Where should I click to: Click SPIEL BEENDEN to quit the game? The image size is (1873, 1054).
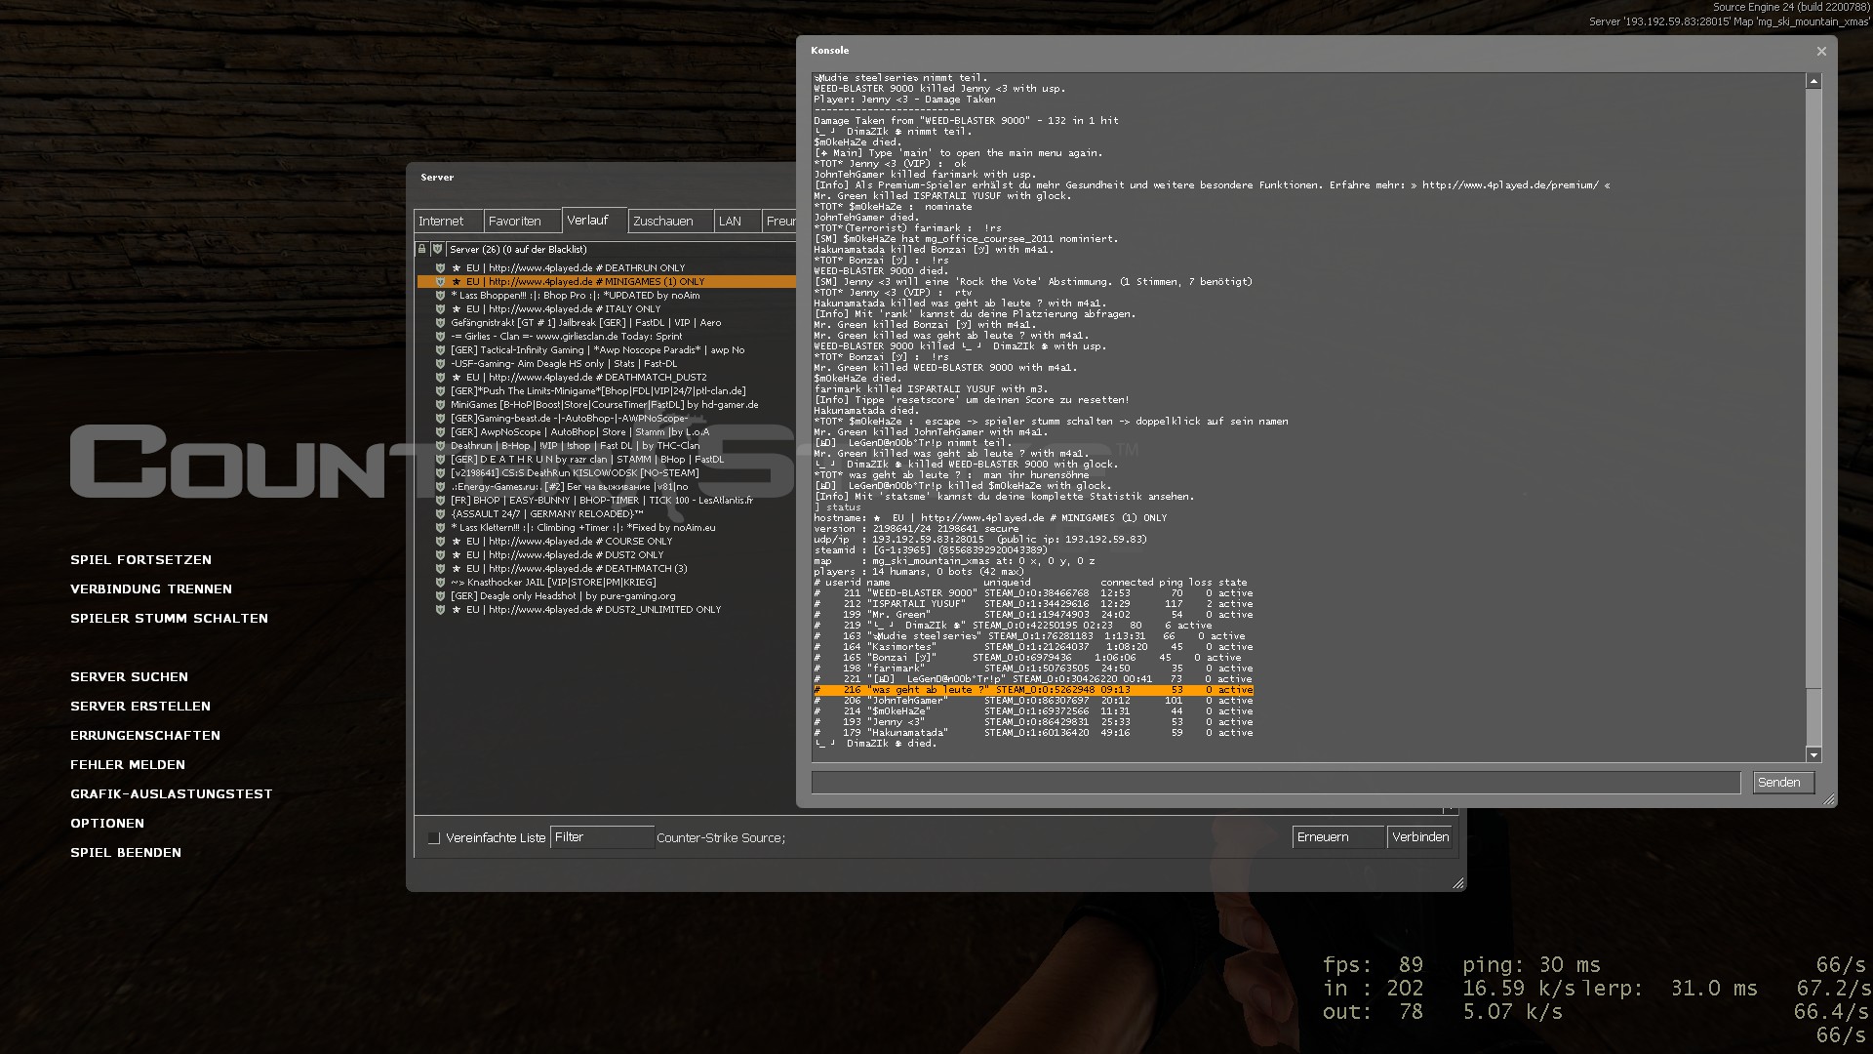coord(126,853)
